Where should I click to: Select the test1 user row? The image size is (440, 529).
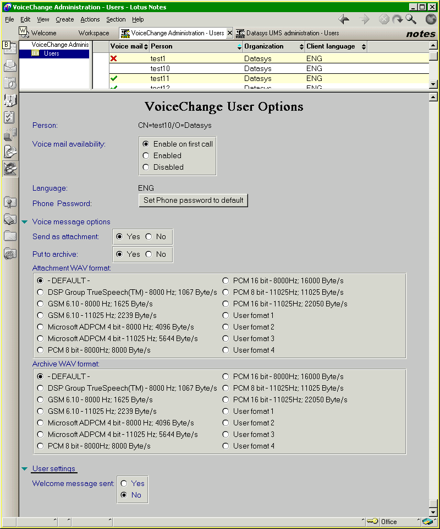tap(269, 58)
